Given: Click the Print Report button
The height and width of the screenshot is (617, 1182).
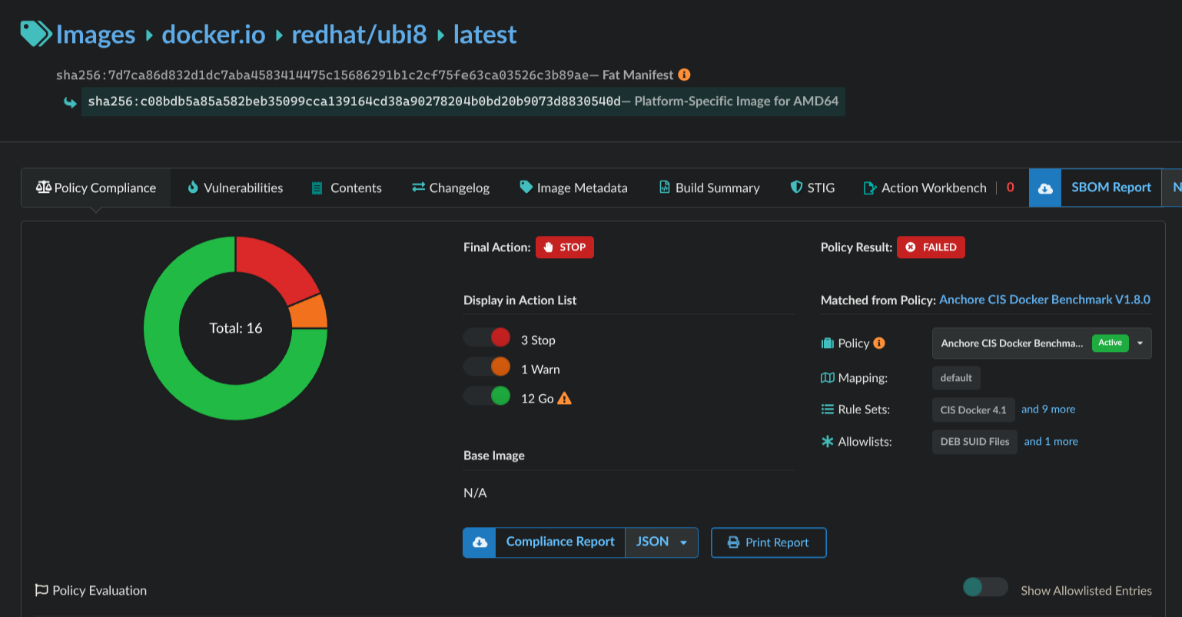Looking at the screenshot, I should (768, 542).
